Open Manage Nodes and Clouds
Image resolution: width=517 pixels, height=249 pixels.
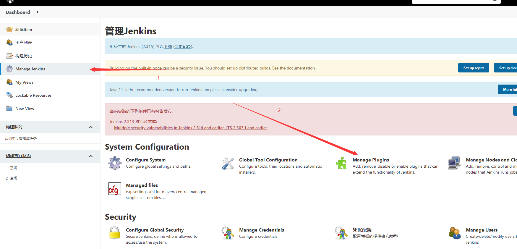[491, 160]
